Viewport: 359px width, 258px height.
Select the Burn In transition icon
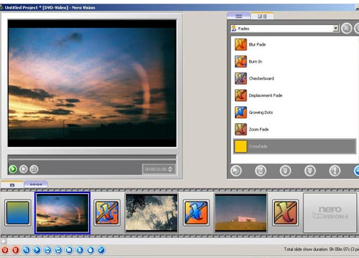pos(241,61)
